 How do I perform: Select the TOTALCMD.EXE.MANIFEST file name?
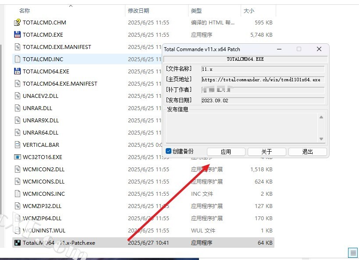click(57, 47)
